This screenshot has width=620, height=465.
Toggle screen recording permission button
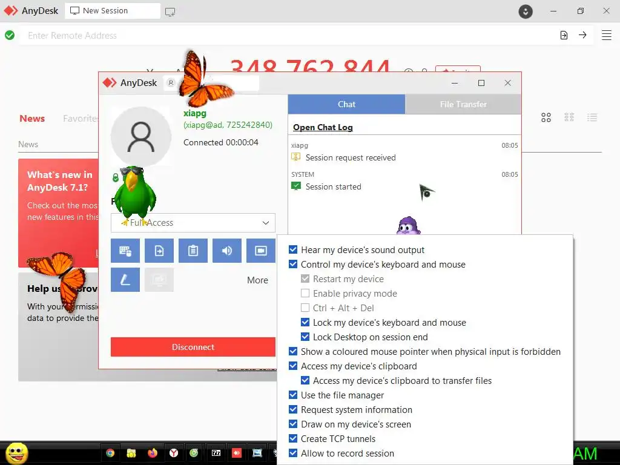click(261, 251)
